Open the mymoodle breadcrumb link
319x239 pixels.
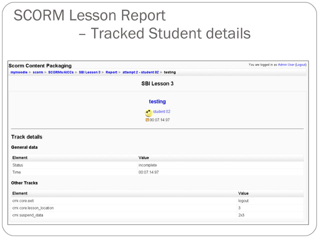click(19, 72)
